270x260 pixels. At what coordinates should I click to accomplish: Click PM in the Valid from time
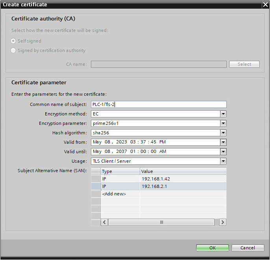point(163,142)
